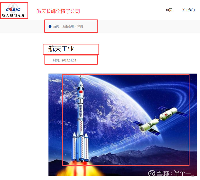The width and height of the screenshot is (200, 180).
Task: Click the 航天工业 article heading
Action: coord(61,49)
